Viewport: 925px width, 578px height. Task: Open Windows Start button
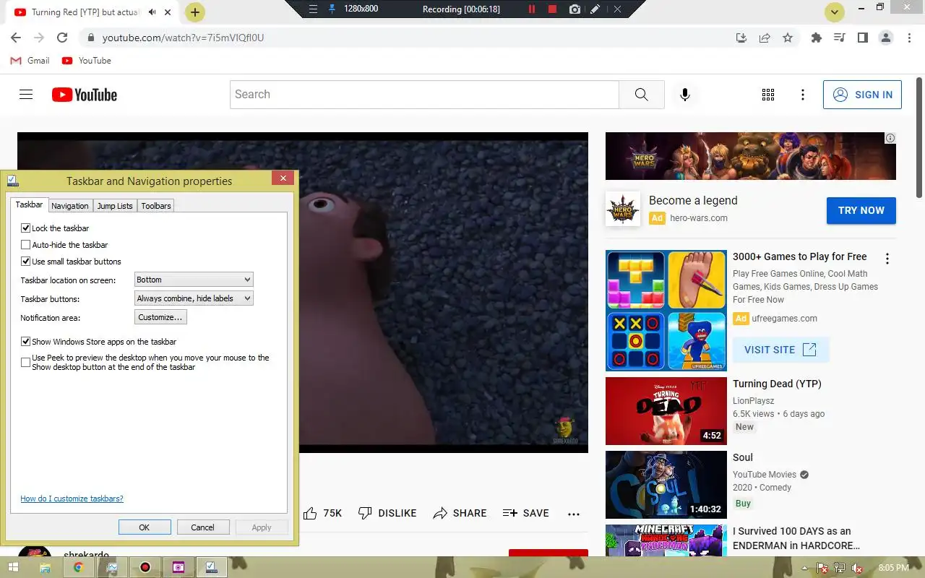[x=13, y=567]
